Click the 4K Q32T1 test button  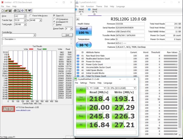tap(81, 107)
